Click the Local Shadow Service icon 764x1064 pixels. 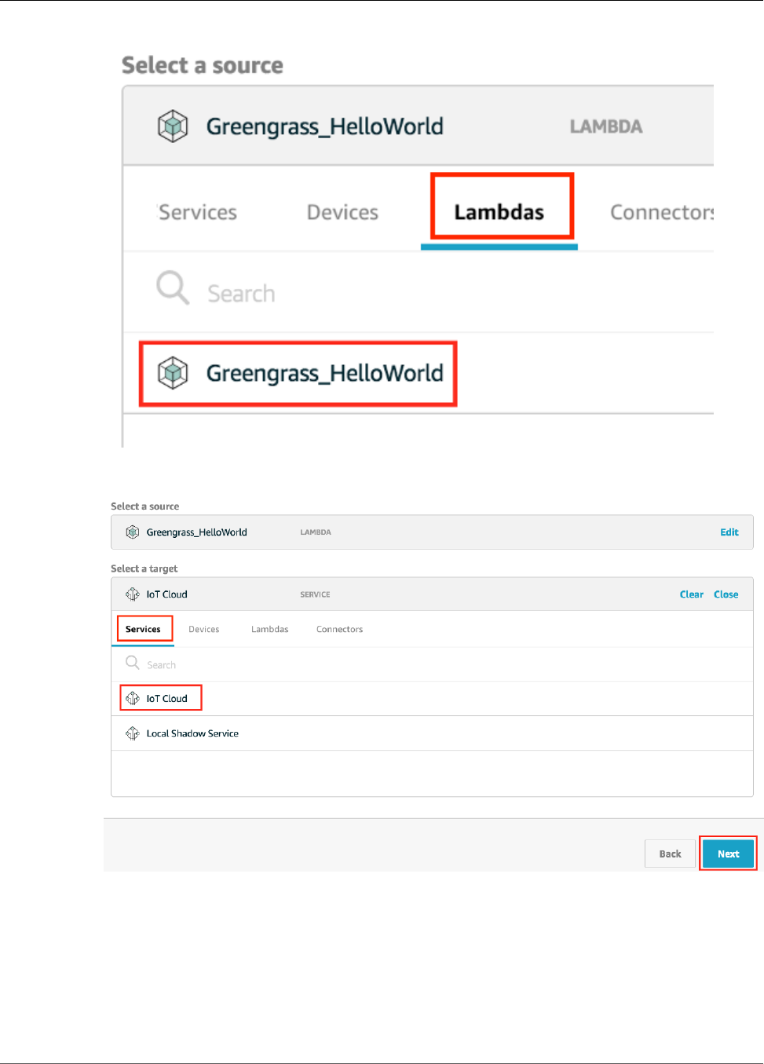pyautogui.click(x=133, y=733)
